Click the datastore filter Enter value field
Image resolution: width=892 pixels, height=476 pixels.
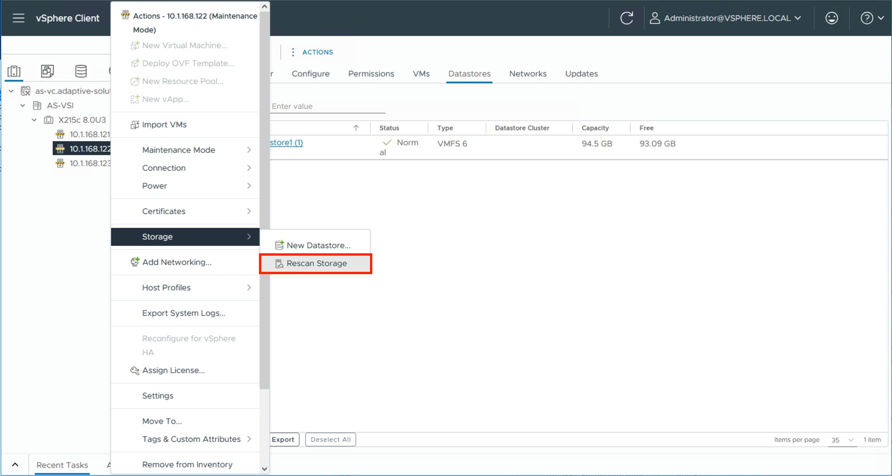328,106
